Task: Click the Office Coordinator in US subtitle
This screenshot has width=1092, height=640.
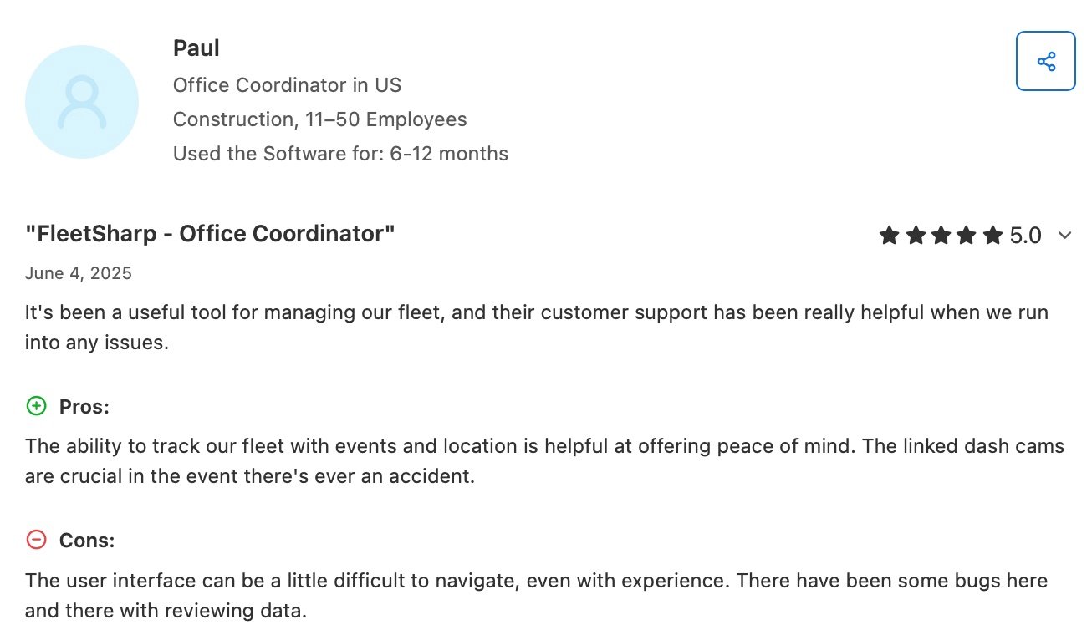Action: (287, 84)
